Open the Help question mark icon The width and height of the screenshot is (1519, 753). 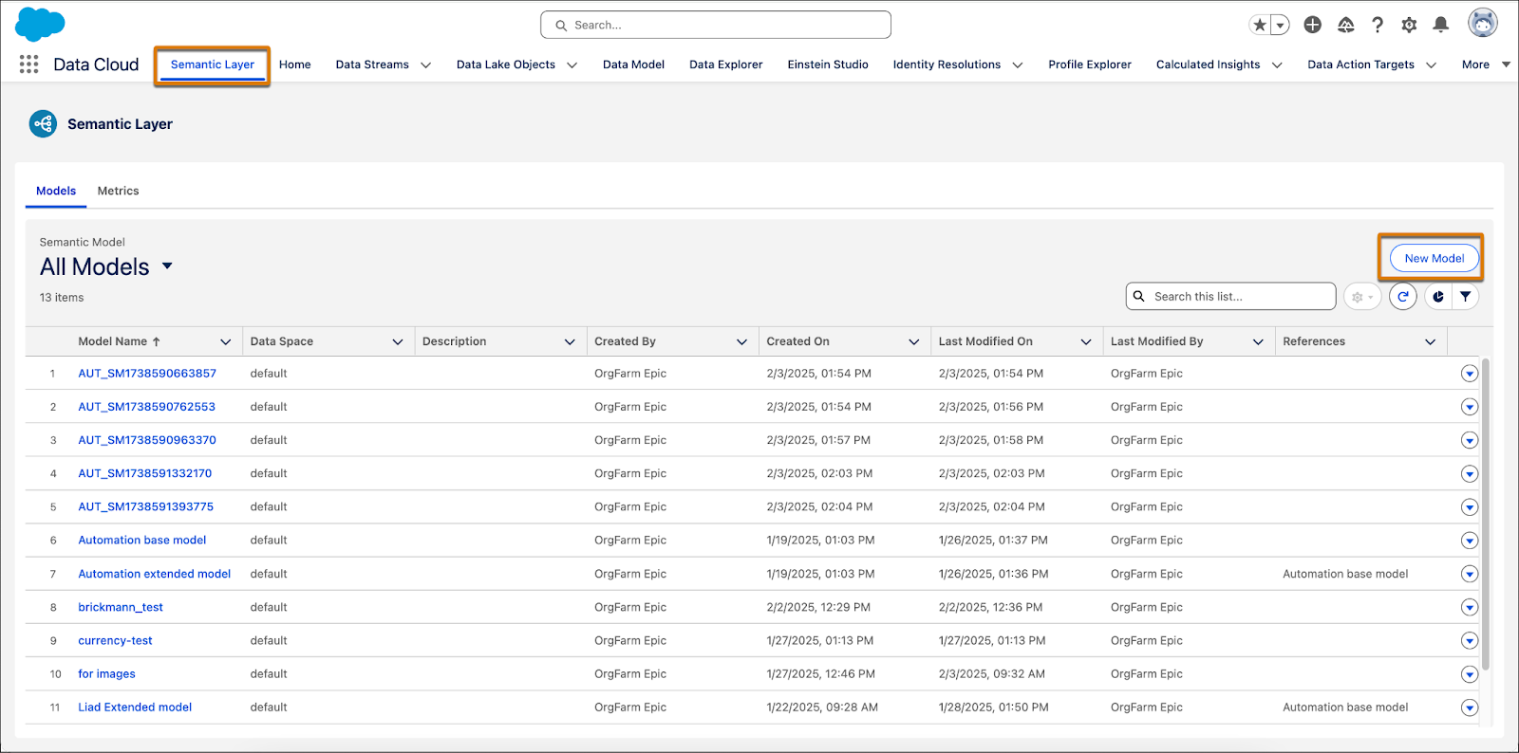1378,26
